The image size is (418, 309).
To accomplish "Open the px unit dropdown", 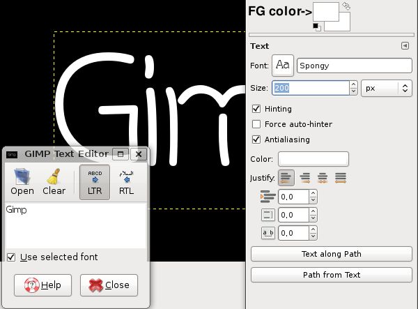I will pos(387,89).
